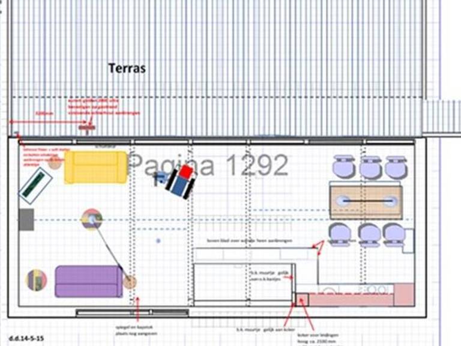
Task: Select the Pagina 1292 watermark text
Action: pyautogui.click(x=208, y=165)
